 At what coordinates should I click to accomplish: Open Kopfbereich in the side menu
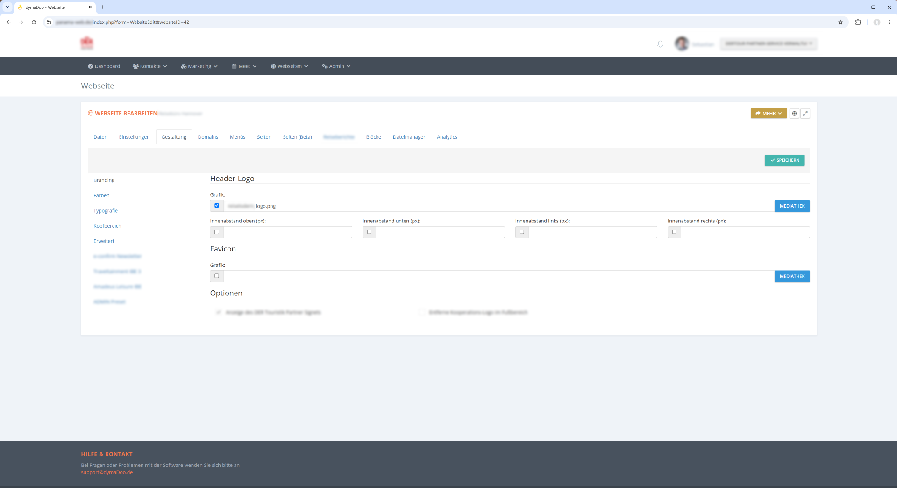(107, 226)
